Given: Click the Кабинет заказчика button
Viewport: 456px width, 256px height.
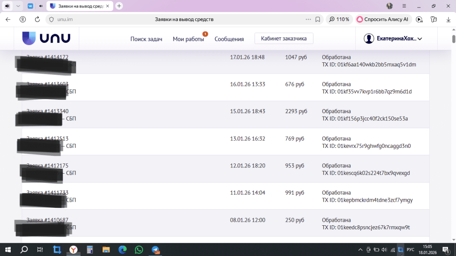Looking at the screenshot, I should pyautogui.click(x=284, y=38).
